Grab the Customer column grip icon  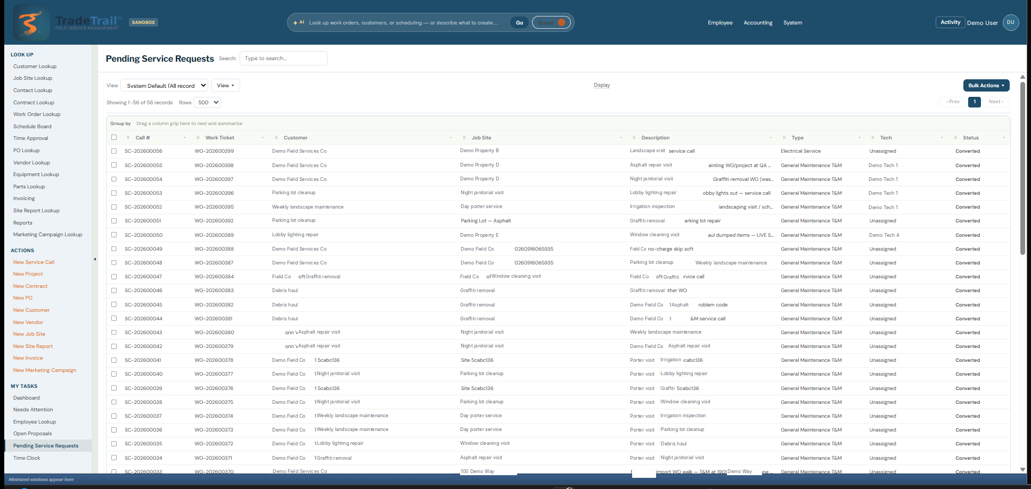tap(275, 138)
